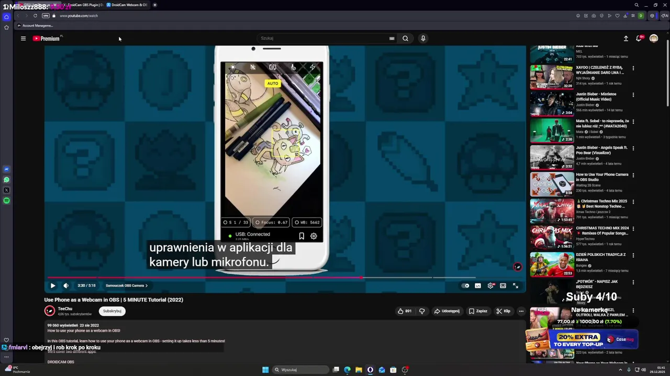Open taskbar weather widget 0°C
The image size is (670, 376).
(x=17, y=369)
